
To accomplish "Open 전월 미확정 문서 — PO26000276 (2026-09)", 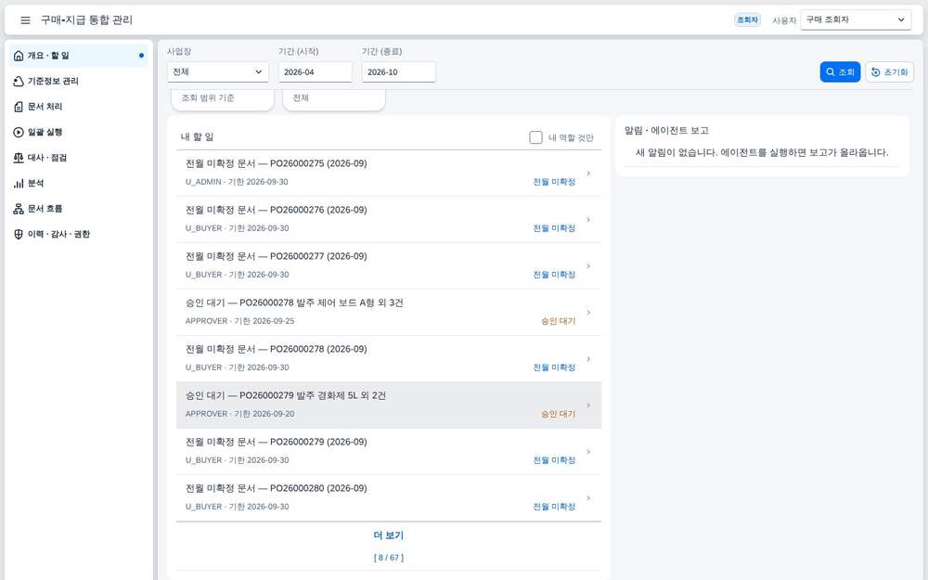I will [388, 220].
